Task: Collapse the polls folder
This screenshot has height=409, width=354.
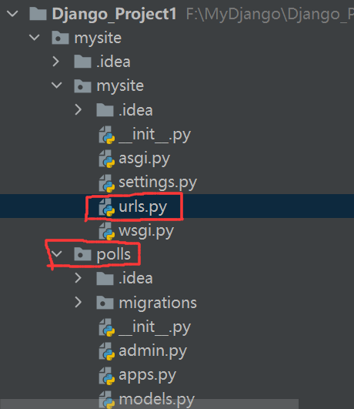Action: [x=57, y=254]
